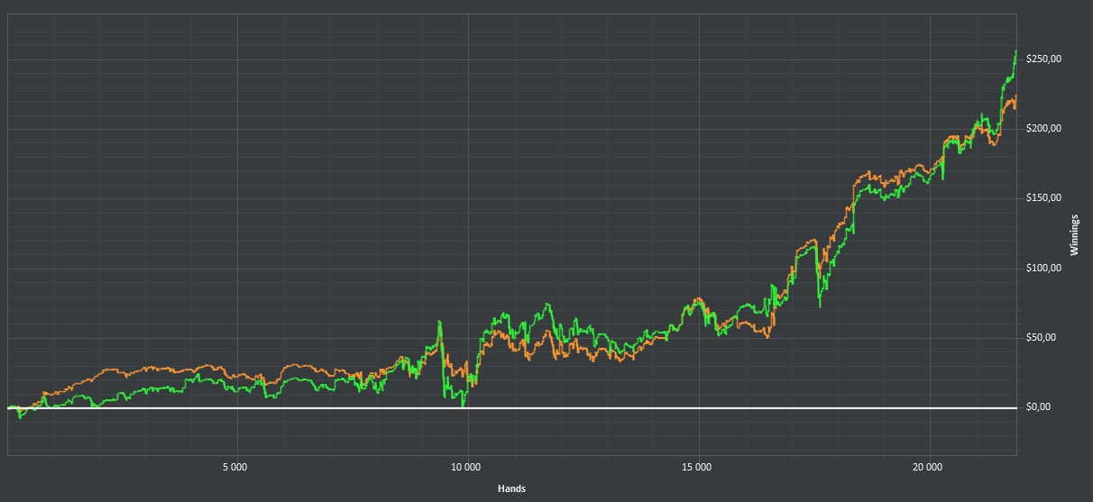Click the 5 000 hands tick label
Screen dimensions: 1093x502
click(x=234, y=467)
